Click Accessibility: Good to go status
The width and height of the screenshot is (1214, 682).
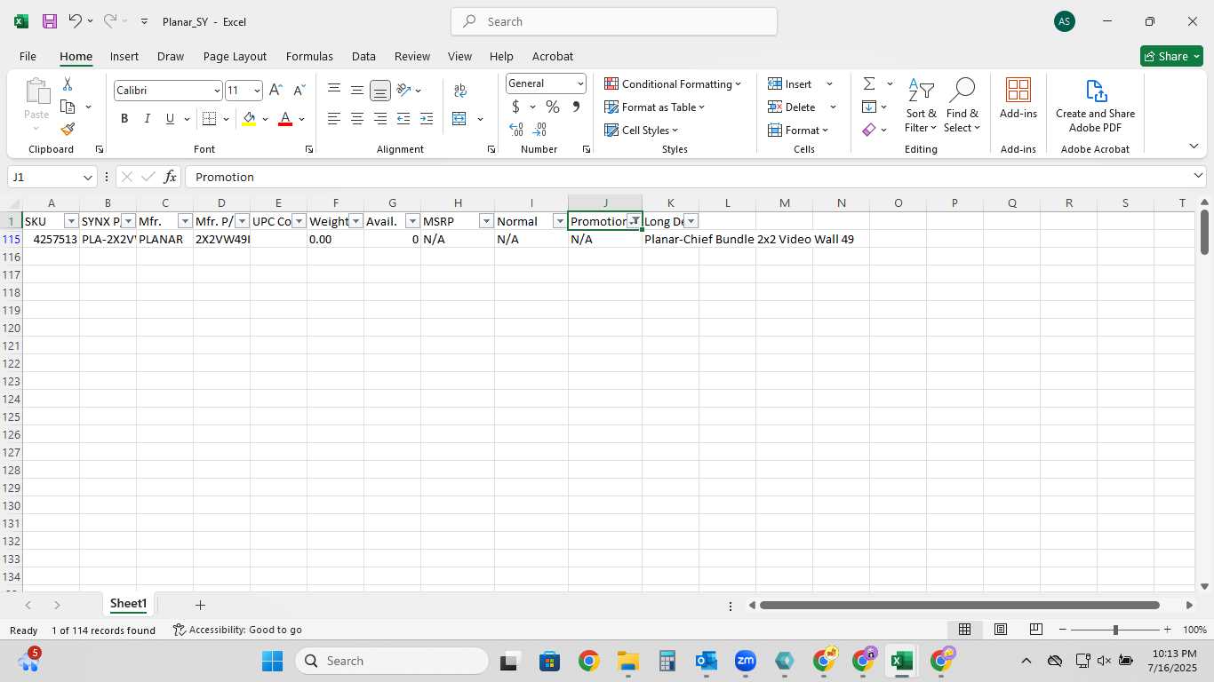(x=237, y=630)
